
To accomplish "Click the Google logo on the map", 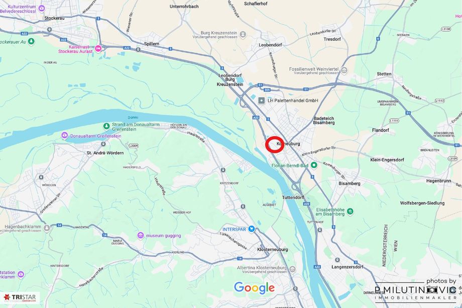I will click(x=254, y=288).
